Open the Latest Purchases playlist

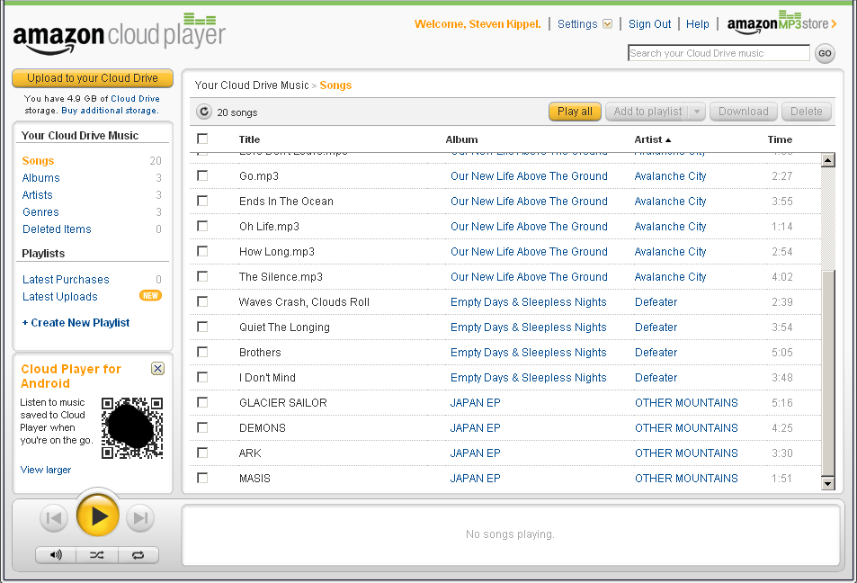click(x=66, y=280)
